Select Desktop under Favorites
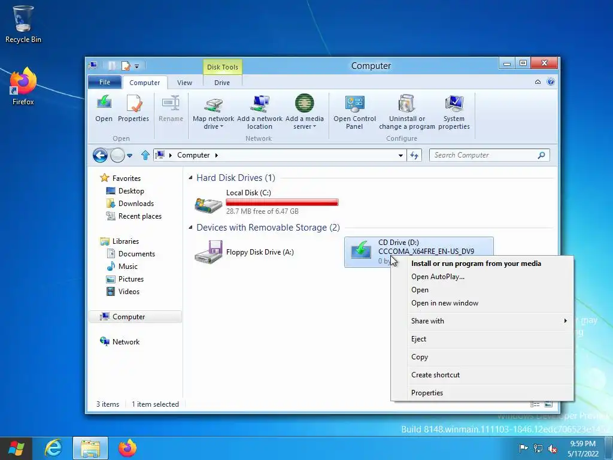This screenshot has height=460, width=613. (x=125, y=191)
